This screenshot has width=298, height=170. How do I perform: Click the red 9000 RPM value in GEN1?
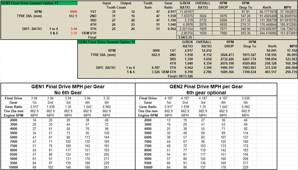pyautogui.click(x=74, y=12)
